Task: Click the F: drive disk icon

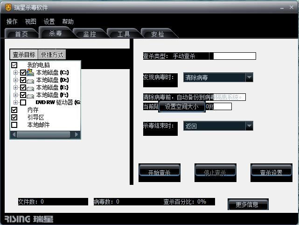Action: pyautogui.click(x=30, y=96)
